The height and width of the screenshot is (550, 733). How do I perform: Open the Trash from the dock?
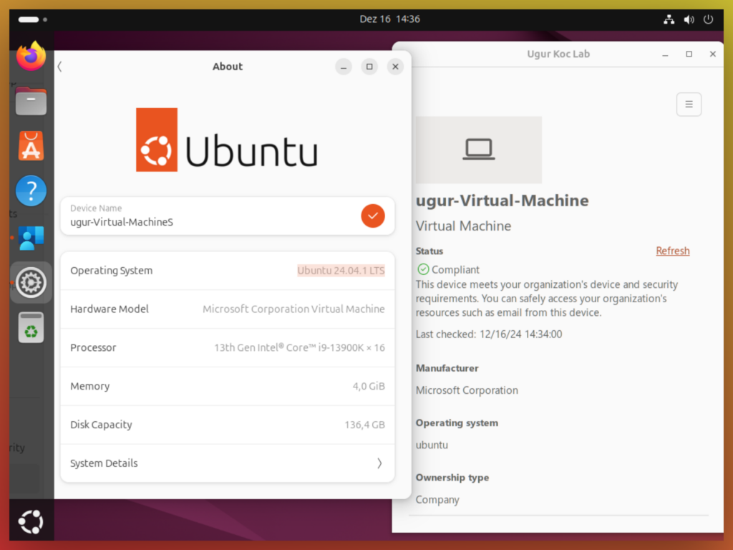pyautogui.click(x=30, y=327)
